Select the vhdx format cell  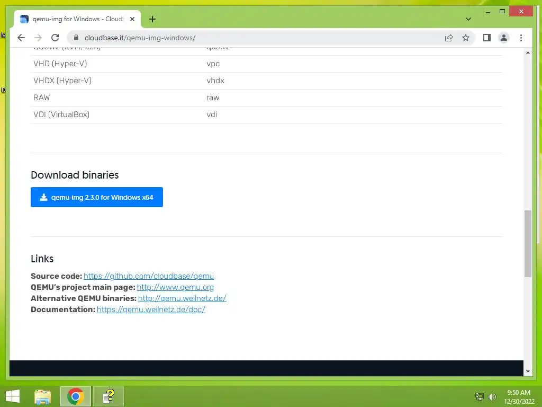[x=215, y=81]
